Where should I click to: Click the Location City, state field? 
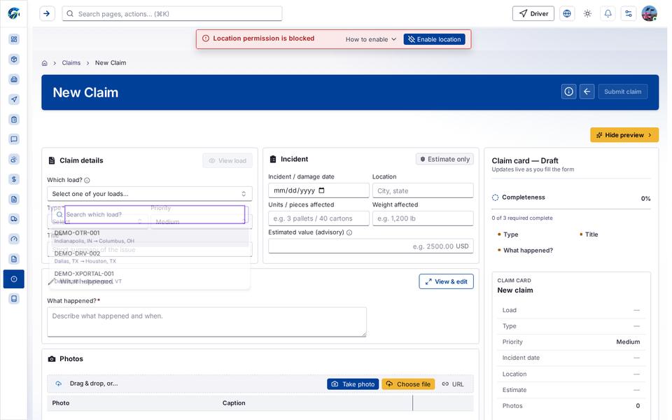[x=423, y=190]
